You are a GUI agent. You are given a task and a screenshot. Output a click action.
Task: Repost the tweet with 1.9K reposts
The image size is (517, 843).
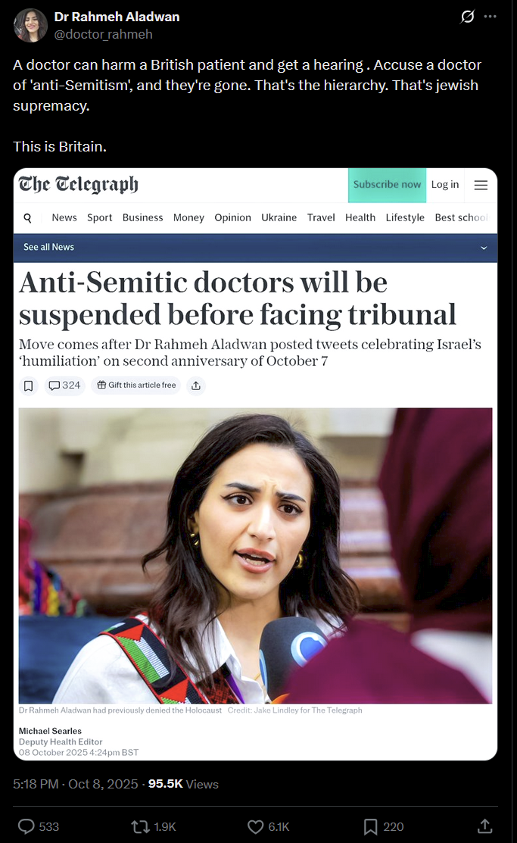coord(141,826)
